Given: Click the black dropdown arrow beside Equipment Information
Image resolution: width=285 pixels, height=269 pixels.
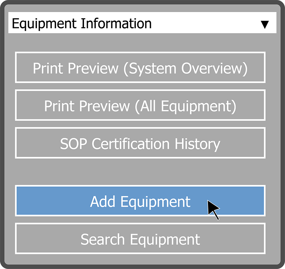Looking at the screenshot, I should [265, 25].
